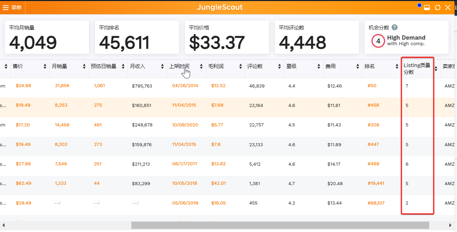Click the help icon beside 机会分数

[x=394, y=27]
